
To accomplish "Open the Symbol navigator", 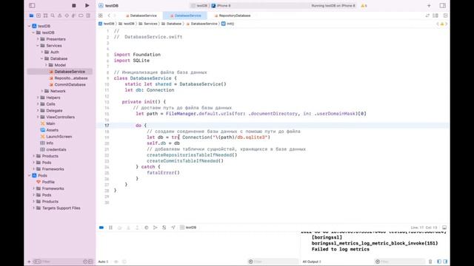I will point(45,16).
